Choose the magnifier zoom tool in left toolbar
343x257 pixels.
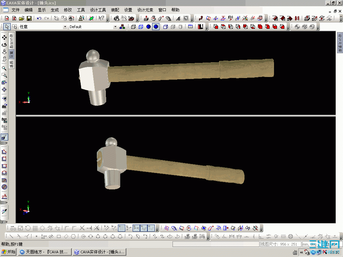pyautogui.click(x=4, y=68)
